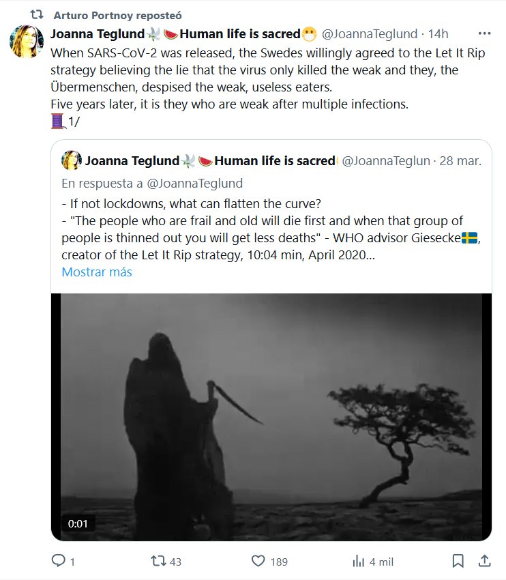Open Joanna Teglund's profile avatar

[x=27, y=42]
